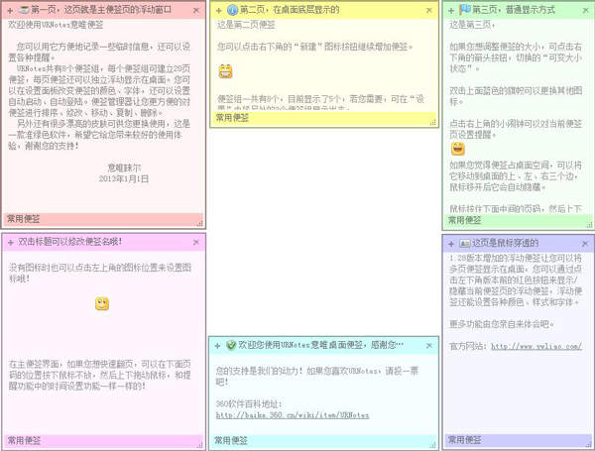This screenshot has width=595, height=451.
Task: Click the plus icon on yellow 第二页 note
Action: [x=218, y=11]
